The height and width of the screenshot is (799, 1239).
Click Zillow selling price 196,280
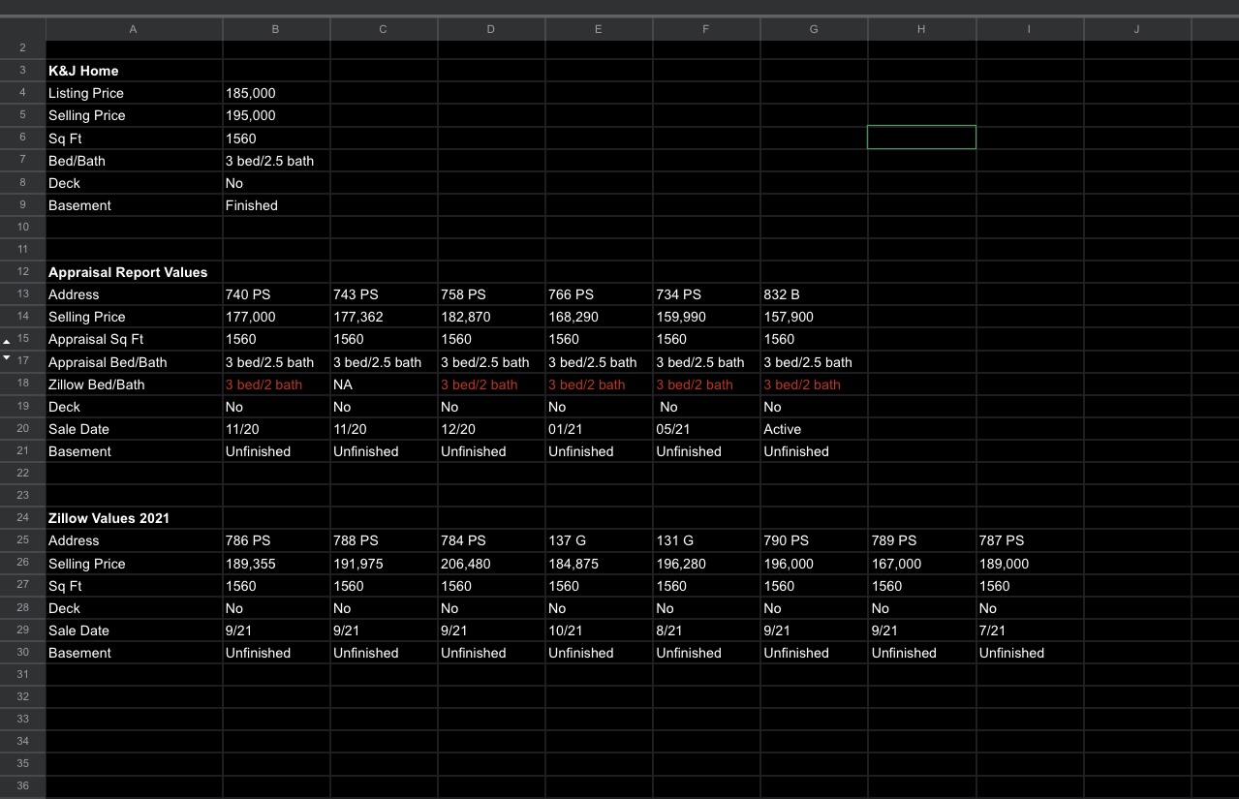[x=706, y=564]
